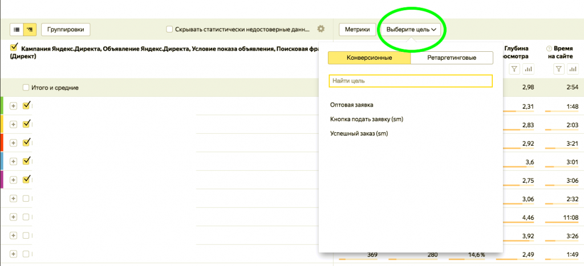
Task: Click chart icon under Время на сайте
Action: click(x=574, y=69)
